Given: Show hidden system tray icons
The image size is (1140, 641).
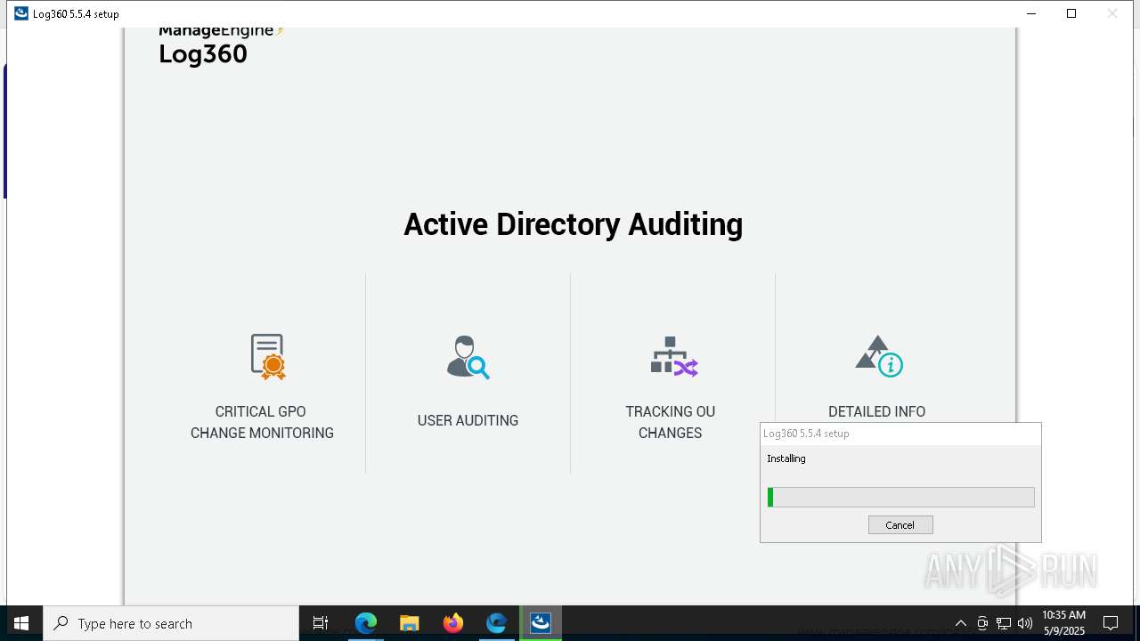Looking at the screenshot, I should [x=960, y=623].
